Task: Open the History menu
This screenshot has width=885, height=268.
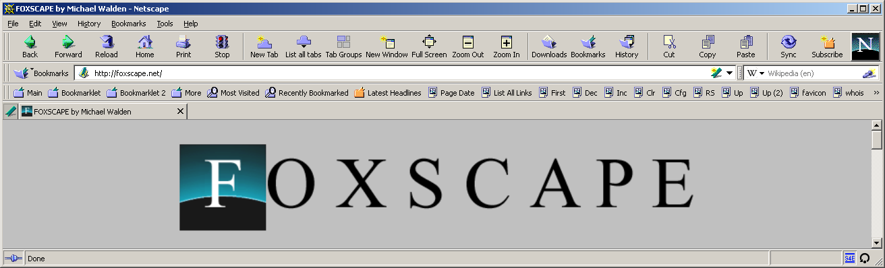Action: (89, 24)
